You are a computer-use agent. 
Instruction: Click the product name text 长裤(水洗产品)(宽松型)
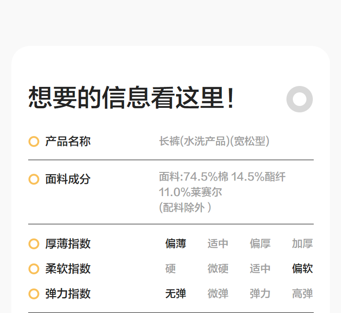214,141
